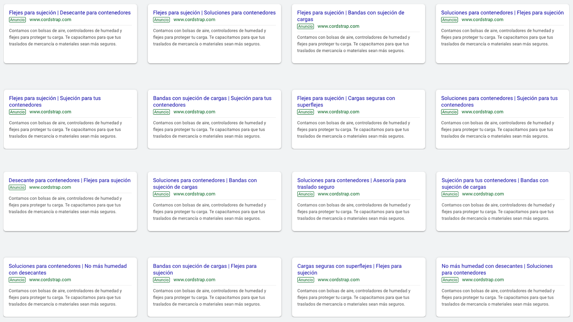The height and width of the screenshot is (322, 573).
Task: Click Anuncio badge in ad starting 'No más humedad'
Action: point(450,280)
